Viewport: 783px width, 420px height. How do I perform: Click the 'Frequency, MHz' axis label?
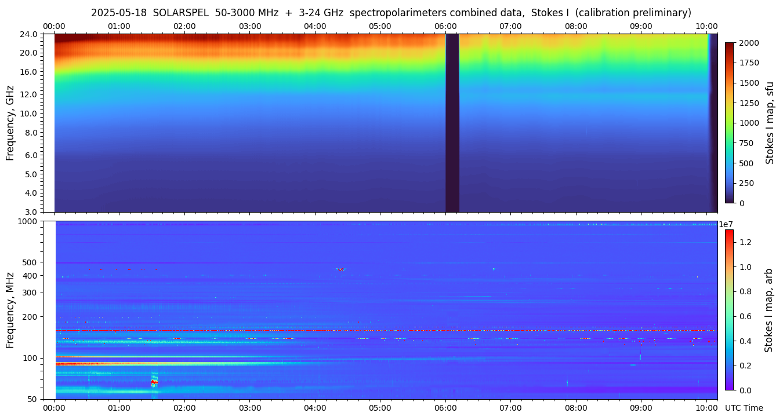coord(10,310)
